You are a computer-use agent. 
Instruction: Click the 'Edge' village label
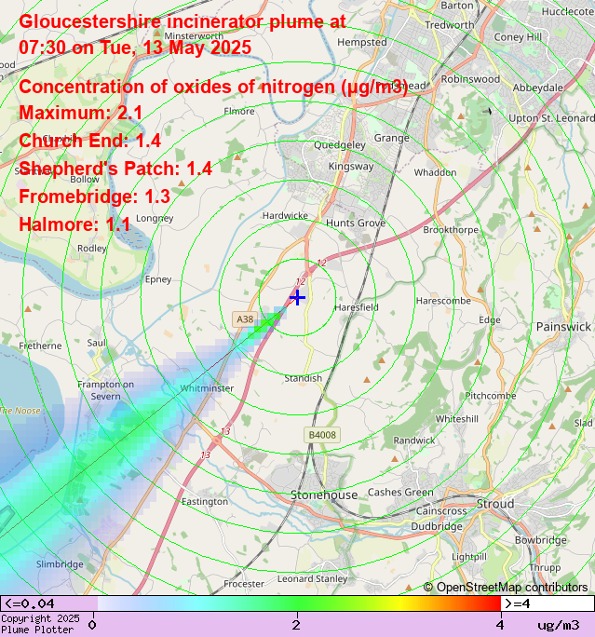click(x=490, y=320)
